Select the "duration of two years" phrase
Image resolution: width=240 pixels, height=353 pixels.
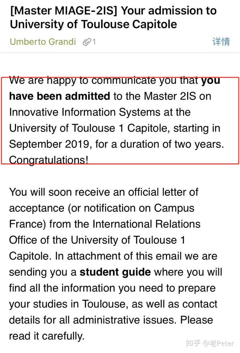(170, 144)
